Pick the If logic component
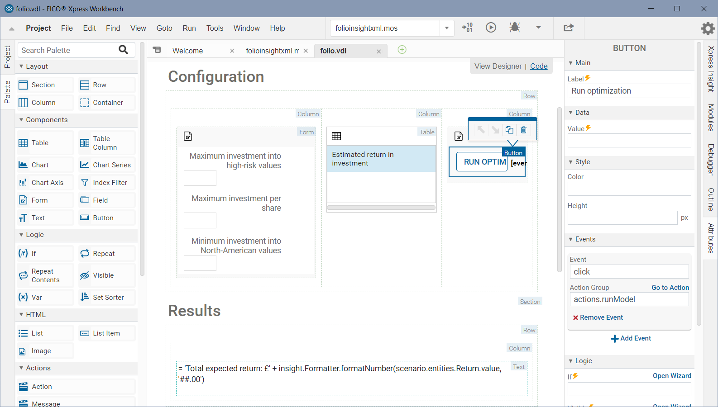Screen dimensions: 718x407 (45, 254)
